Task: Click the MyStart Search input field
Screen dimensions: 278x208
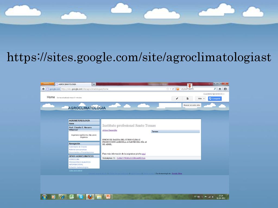Action: point(197,89)
